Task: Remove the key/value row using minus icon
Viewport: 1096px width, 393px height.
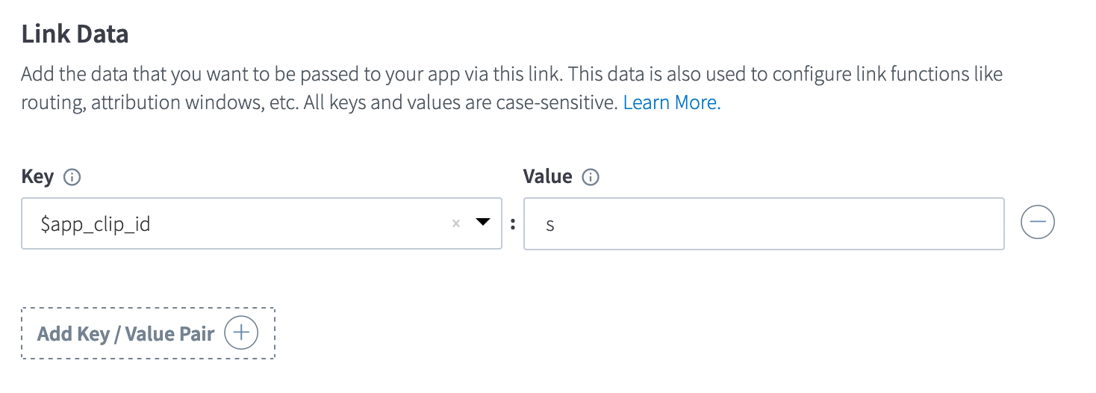Action: pyautogui.click(x=1038, y=223)
